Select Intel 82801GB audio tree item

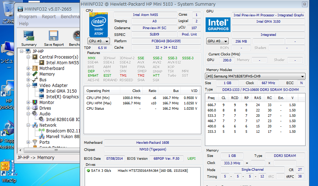pyautogui.click(x=63, y=119)
